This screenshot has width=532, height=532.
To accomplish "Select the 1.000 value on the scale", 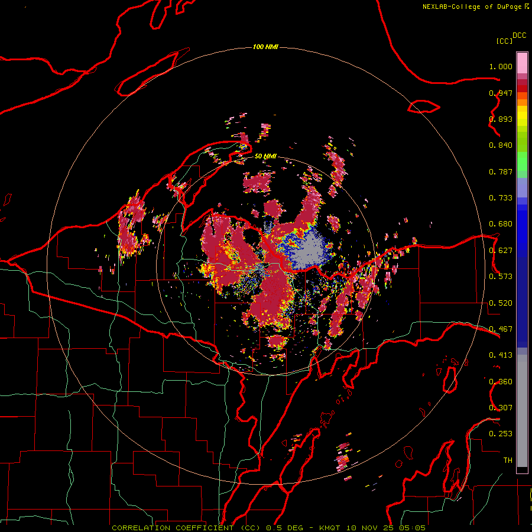I will tap(501, 66).
